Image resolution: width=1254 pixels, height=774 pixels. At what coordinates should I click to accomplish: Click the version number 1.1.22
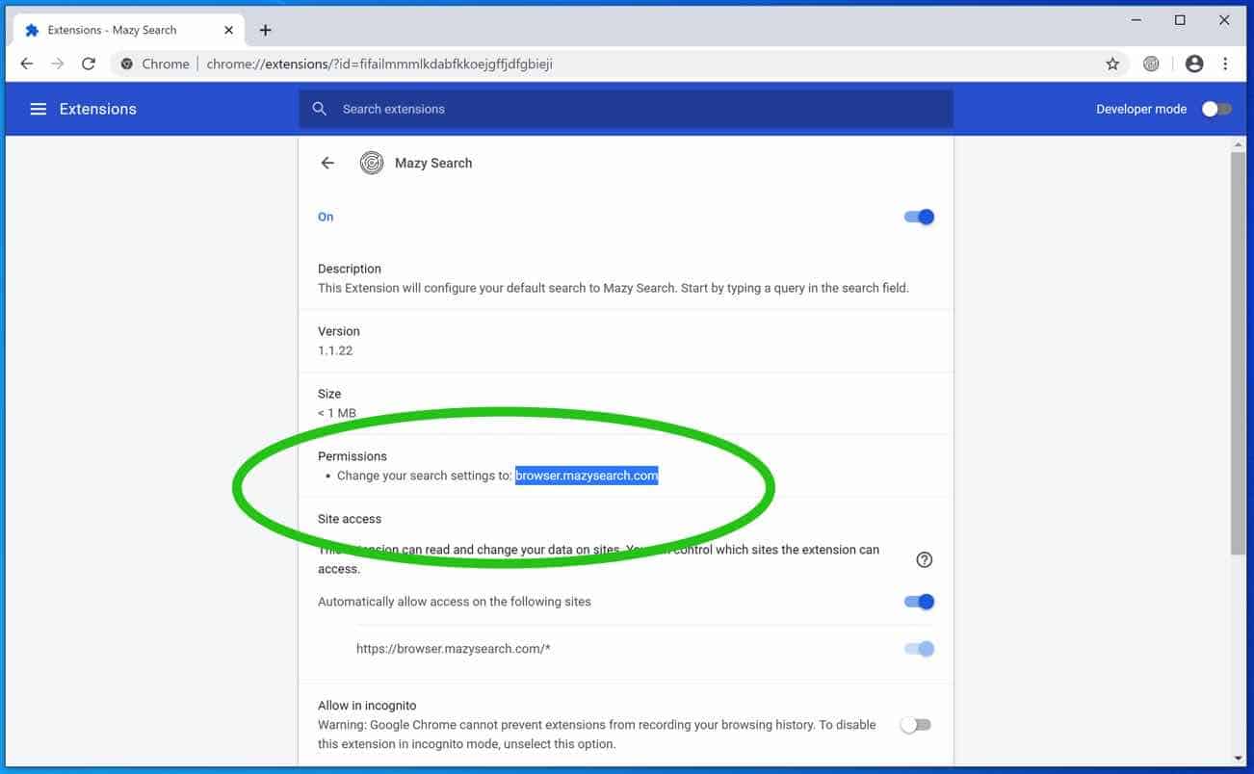335,350
